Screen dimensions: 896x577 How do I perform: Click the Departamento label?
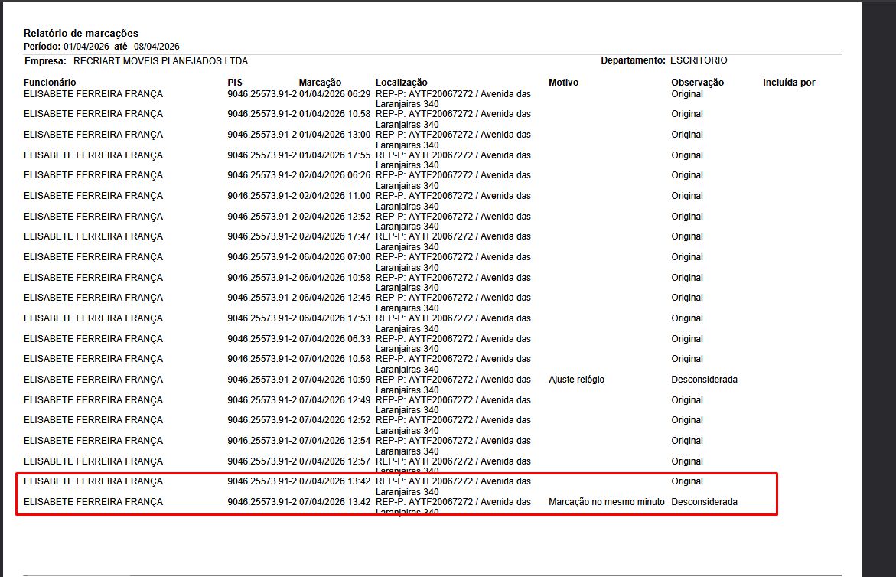pos(633,60)
